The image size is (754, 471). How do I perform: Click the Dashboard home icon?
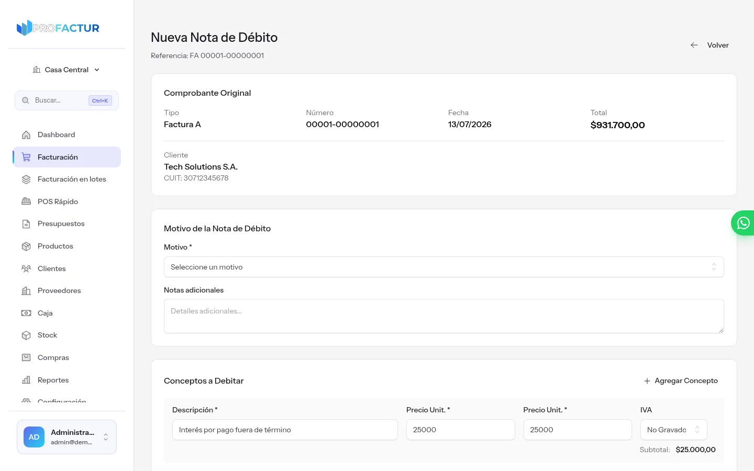pos(26,135)
